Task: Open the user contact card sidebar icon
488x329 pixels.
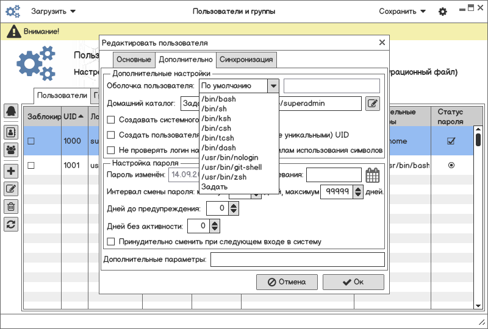Action: pyautogui.click(x=11, y=131)
